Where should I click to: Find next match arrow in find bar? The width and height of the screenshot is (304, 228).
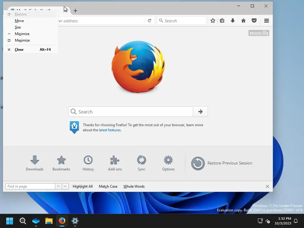click(65, 186)
